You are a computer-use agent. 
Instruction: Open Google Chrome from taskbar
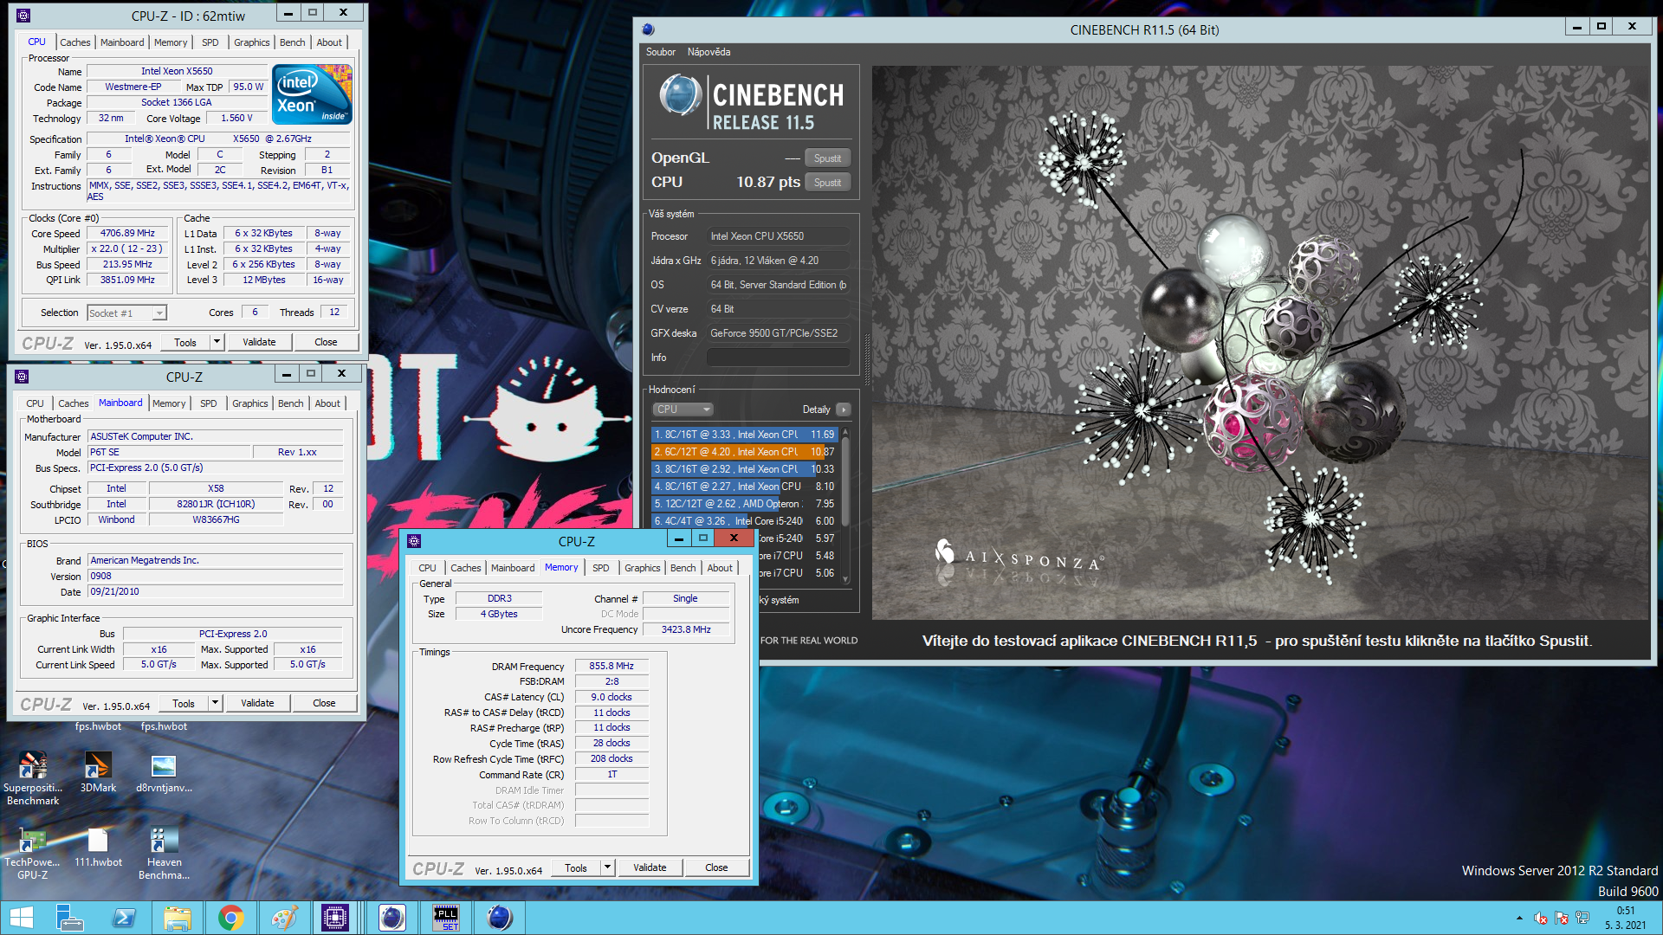point(230,918)
